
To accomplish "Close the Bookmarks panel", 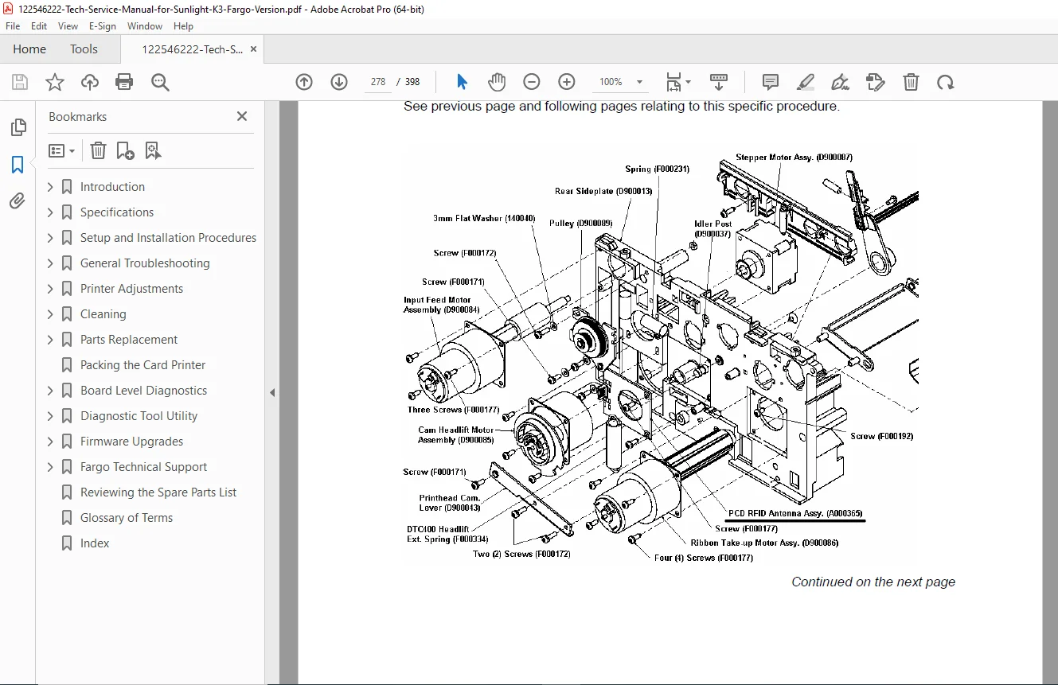I will coord(242,116).
